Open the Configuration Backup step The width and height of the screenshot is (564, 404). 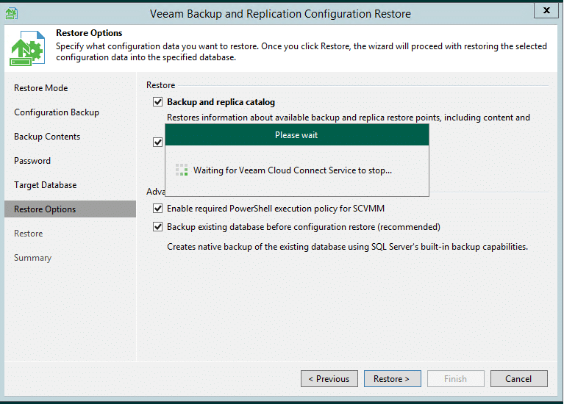click(x=57, y=112)
